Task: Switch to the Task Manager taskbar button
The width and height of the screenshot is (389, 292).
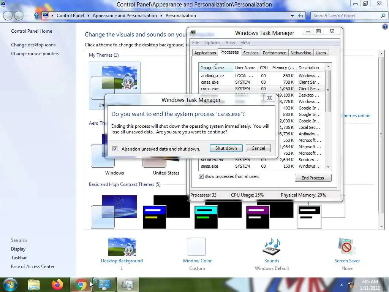Action: [128, 284]
